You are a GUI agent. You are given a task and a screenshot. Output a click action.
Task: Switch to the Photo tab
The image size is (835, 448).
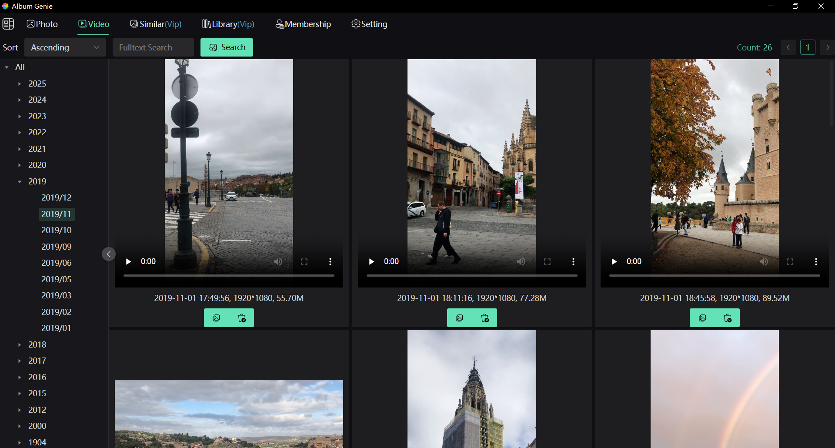click(42, 24)
